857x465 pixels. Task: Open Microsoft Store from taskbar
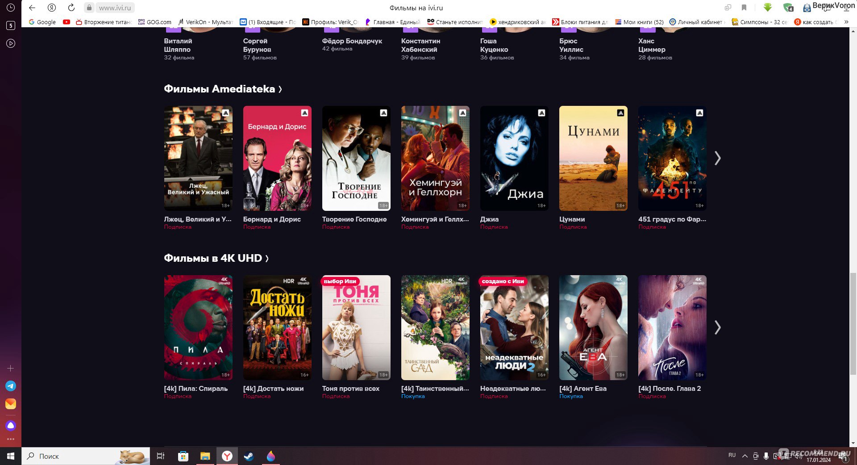pos(183,456)
